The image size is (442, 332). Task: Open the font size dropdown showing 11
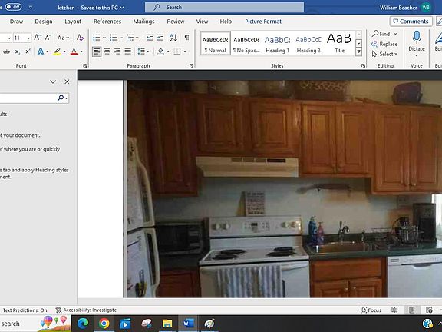pyautogui.click(x=28, y=38)
